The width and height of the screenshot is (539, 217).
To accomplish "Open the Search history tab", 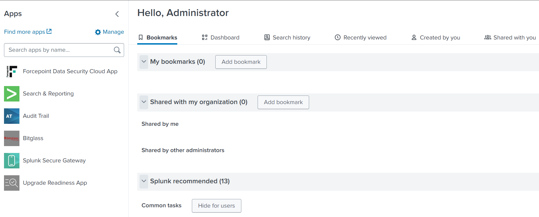I will pos(287,37).
